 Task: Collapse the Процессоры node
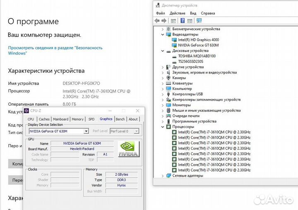[163, 127]
